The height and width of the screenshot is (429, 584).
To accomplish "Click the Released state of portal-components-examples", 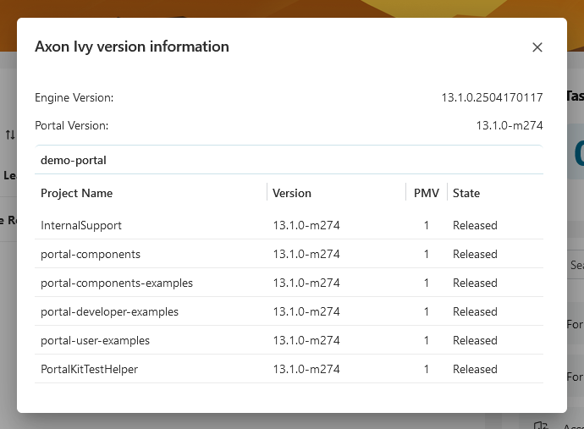I will (475, 283).
